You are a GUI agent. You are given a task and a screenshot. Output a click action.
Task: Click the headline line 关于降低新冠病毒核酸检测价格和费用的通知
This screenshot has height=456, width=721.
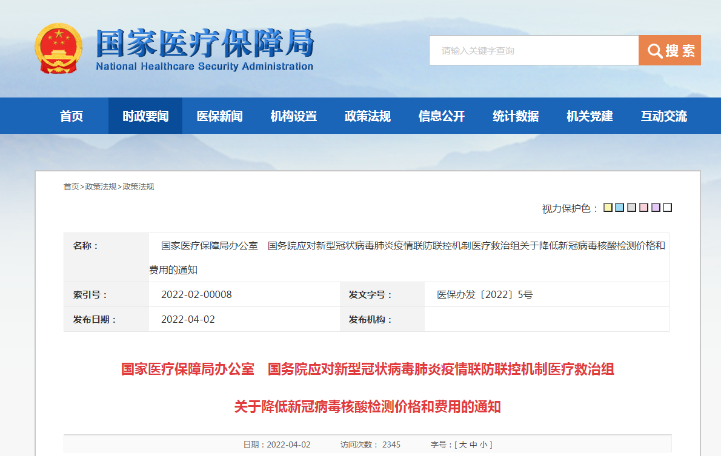click(x=367, y=407)
